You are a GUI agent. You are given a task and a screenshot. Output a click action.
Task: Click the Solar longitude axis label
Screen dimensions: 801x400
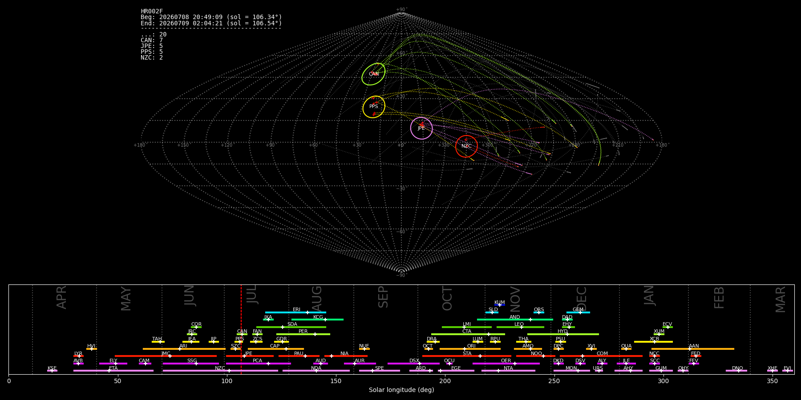[x=401, y=390]
